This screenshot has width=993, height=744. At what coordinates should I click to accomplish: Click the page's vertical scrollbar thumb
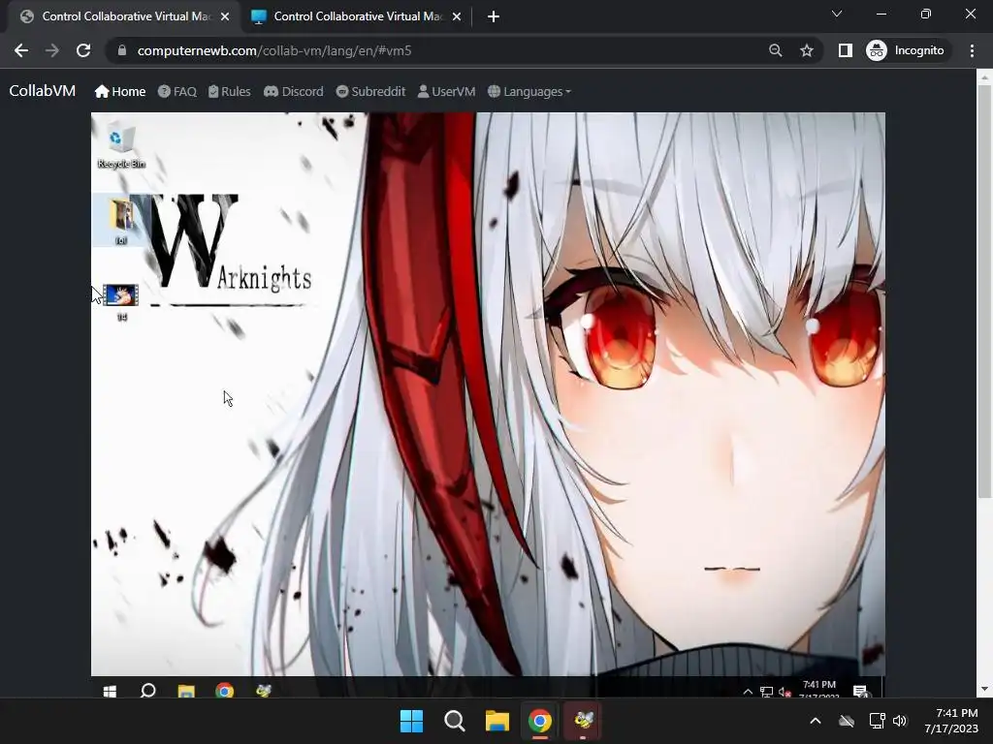click(984, 291)
